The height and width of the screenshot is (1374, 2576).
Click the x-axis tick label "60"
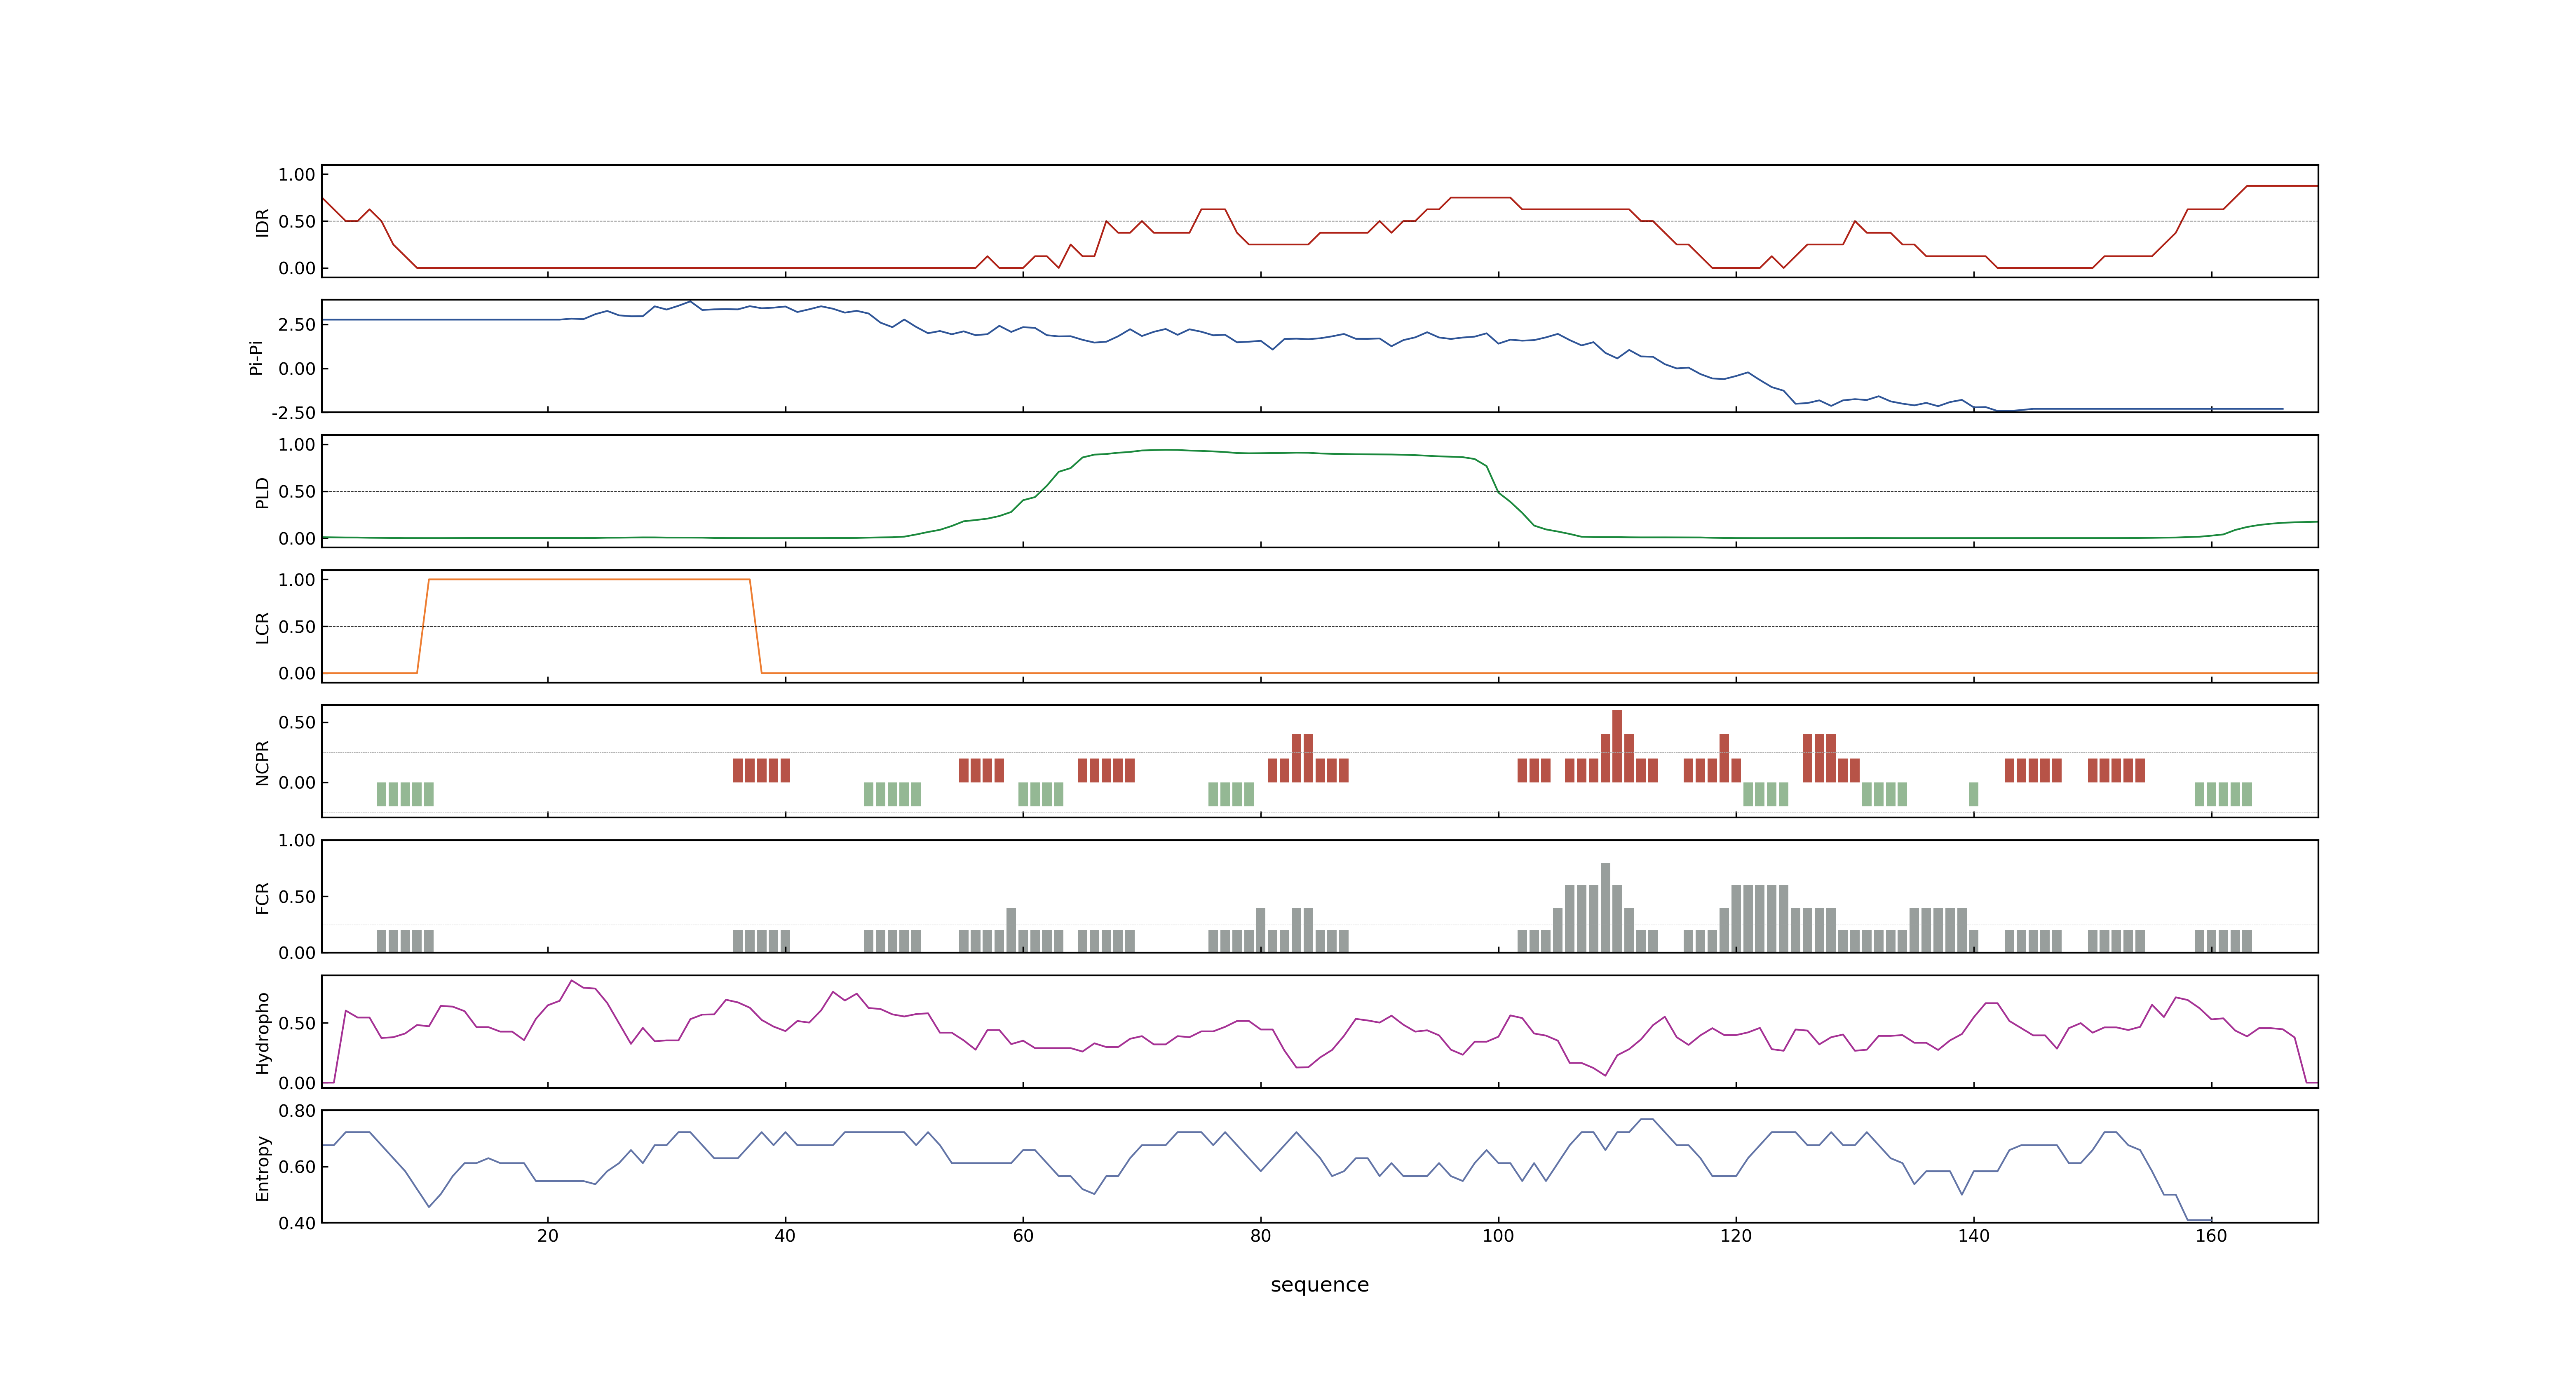tap(1023, 1236)
